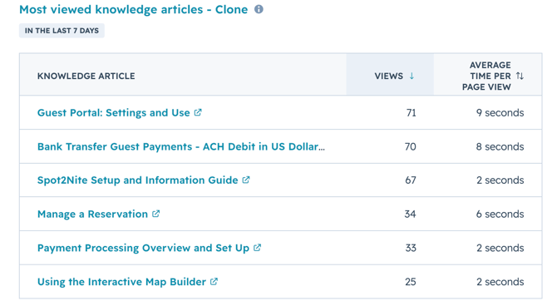Open external link icon for Spot2Nite Setup guide
This screenshot has width=557, height=301.
coord(246,180)
